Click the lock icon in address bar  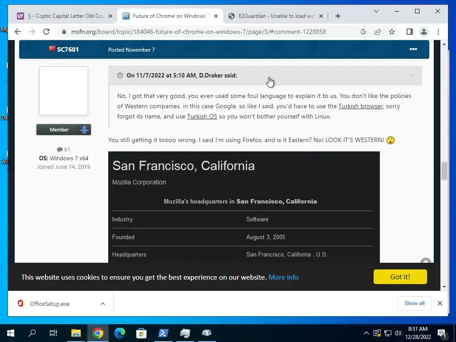pyautogui.click(x=64, y=32)
